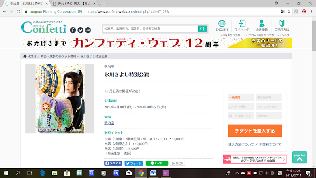Open ご利用方法 guide icon
316x178 pixels.
click(282, 26)
